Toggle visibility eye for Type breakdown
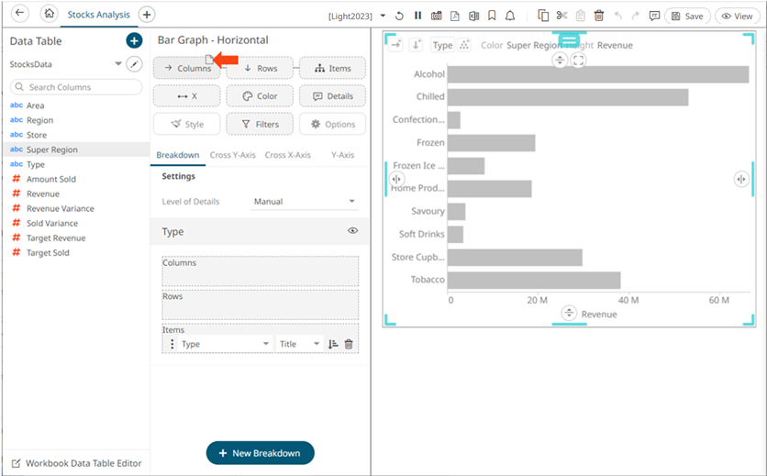 (x=352, y=231)
